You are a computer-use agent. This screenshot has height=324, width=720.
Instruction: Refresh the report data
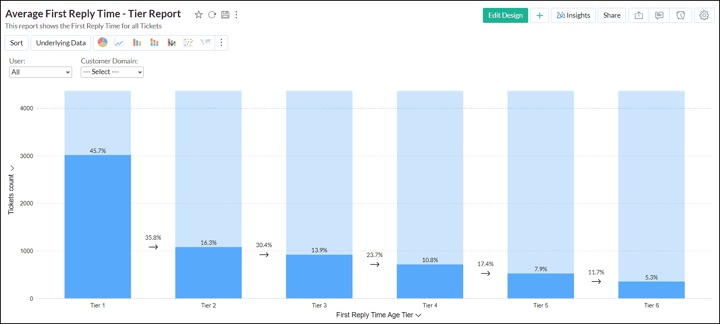(x=212, y=15)
